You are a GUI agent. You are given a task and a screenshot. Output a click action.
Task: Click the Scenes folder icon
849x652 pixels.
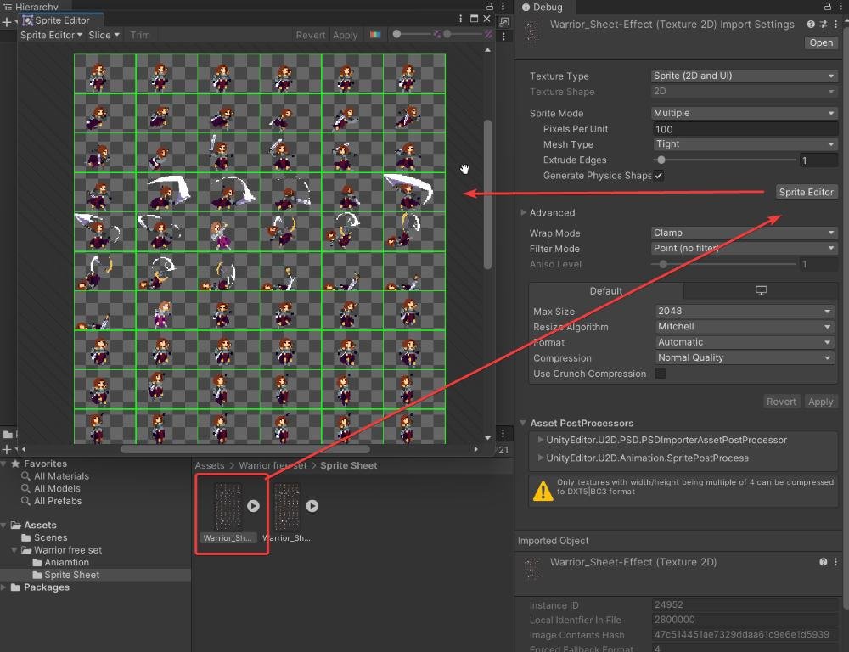(x=26, y=537)
